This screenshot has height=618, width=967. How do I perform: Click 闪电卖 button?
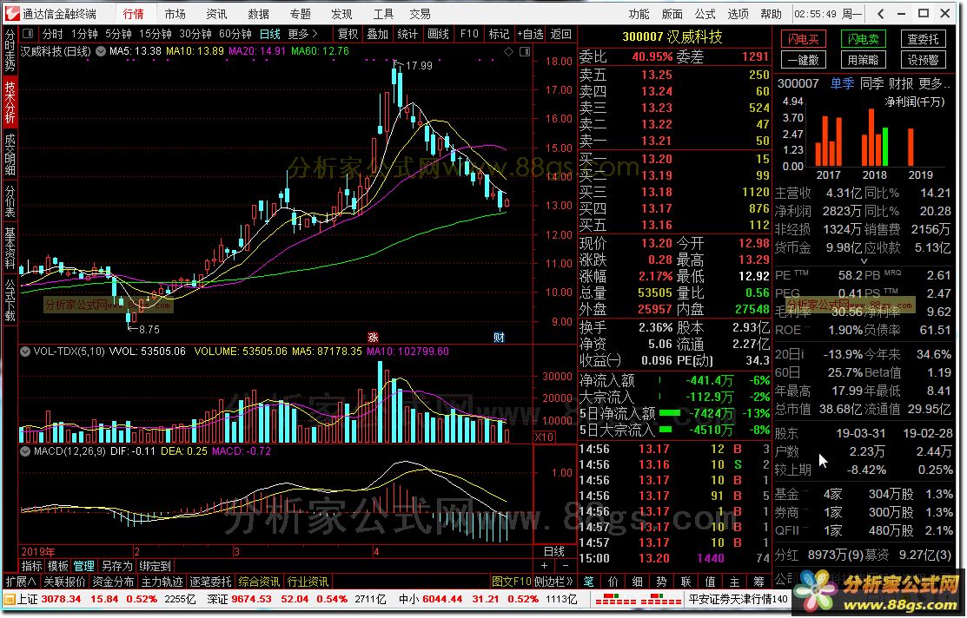coord(863,39)
